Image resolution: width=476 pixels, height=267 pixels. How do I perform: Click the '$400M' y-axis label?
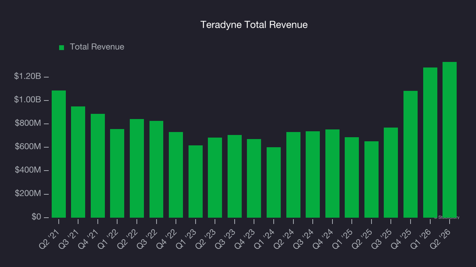28,170
